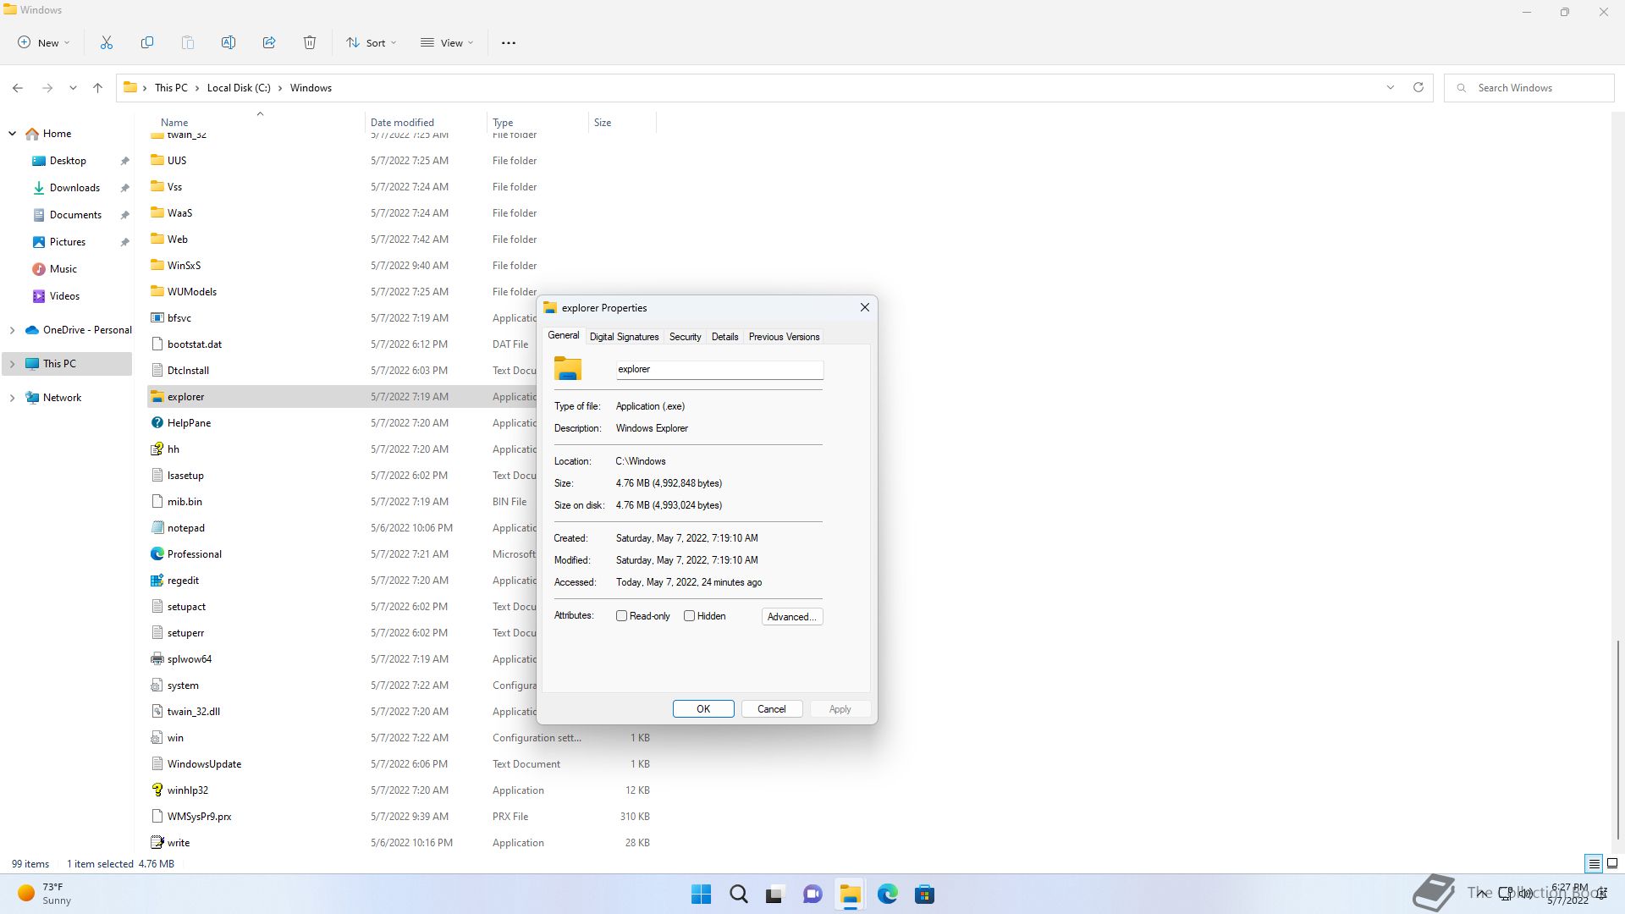This screenshot has width=1625, height=914.
Task: Open Microsoft Store on taskbar
Action: (x=924, y=895)
